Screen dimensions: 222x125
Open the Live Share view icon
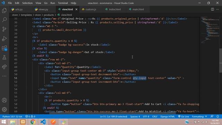click(4, 67)
